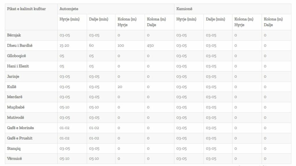
Task: Select the Qafë e Prushit row label
Action: [x=20, y=138]
